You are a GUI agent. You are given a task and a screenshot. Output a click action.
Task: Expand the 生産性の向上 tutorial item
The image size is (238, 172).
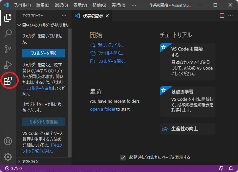(x=187, y=129)
